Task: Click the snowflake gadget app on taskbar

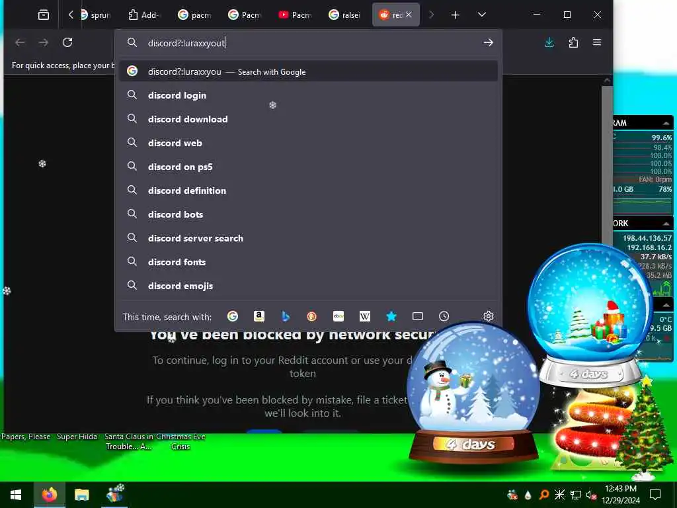Action: pyautogui.click(x=115, y=494)
